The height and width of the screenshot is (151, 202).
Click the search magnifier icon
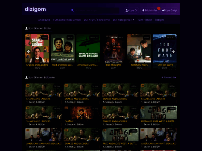point(72,10)
